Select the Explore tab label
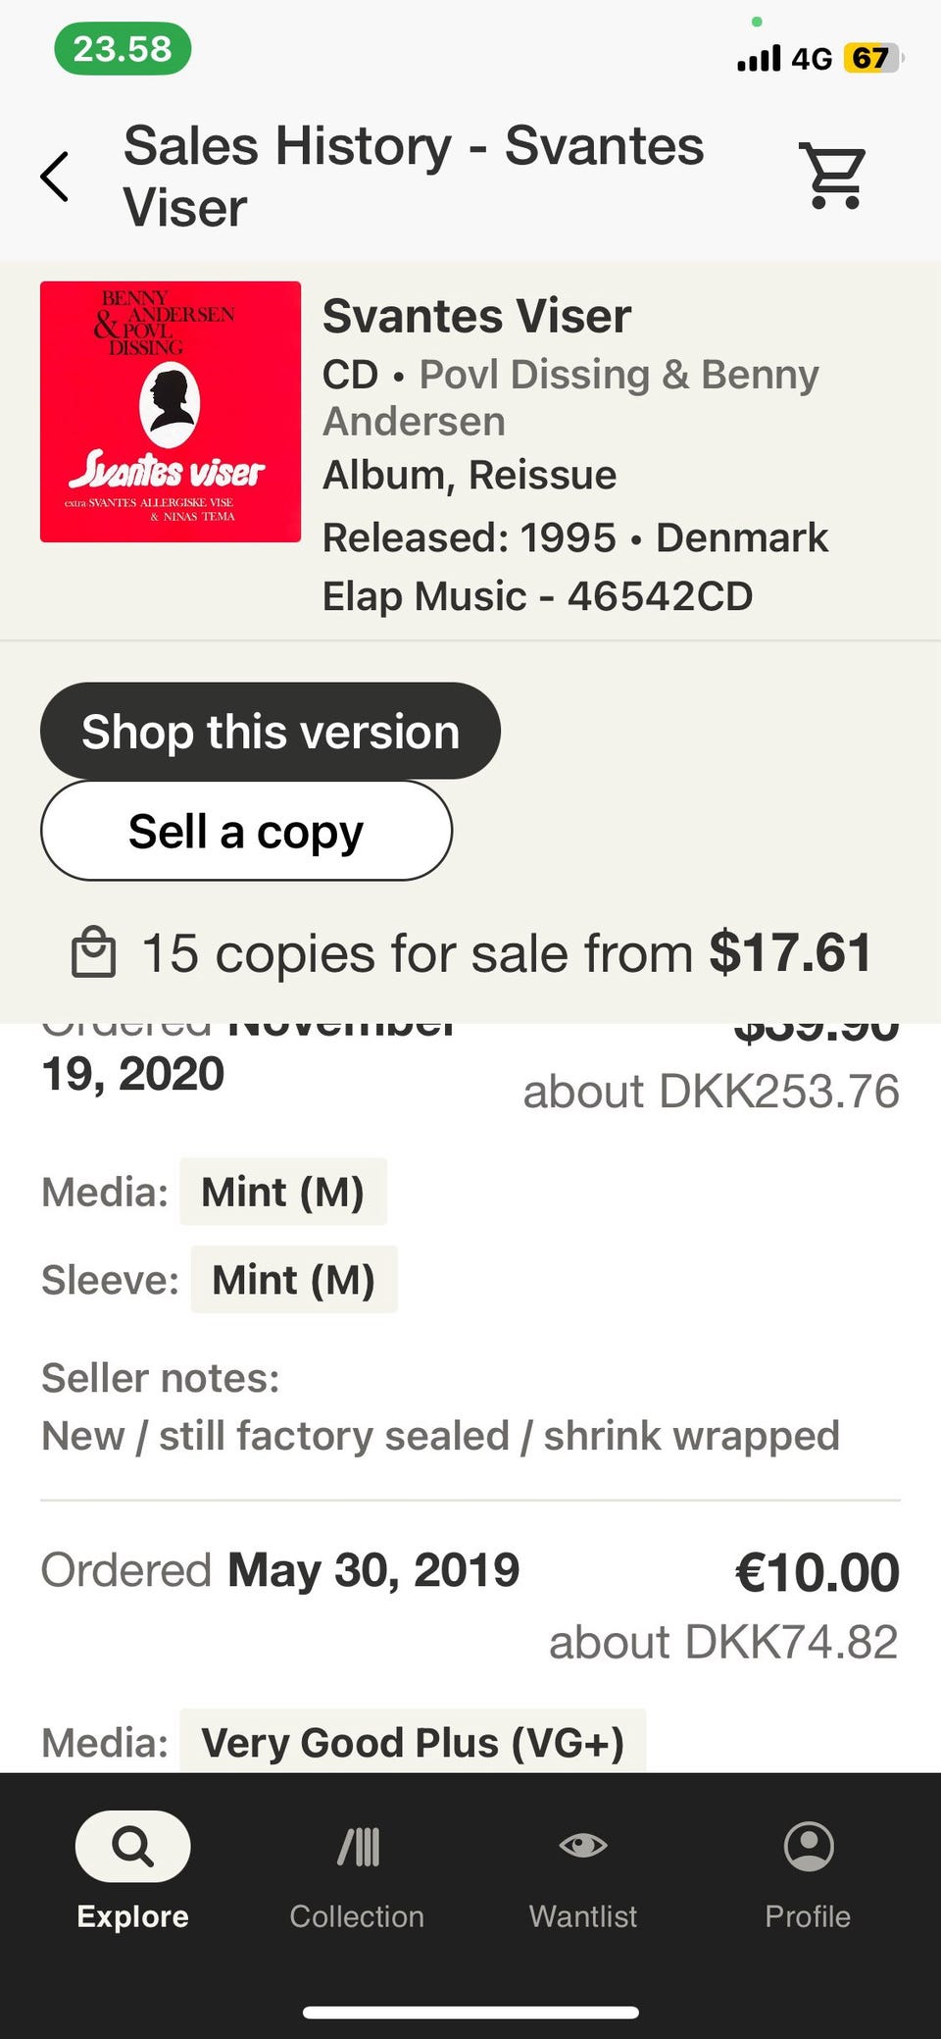This screenshot has width=941, height=2039. pyautogui.click(x=132, y=1915)
